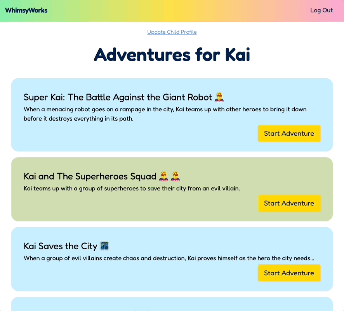Click first superhero emoji on Superheroes Squad title
The image size is (344, 311).
coord(164,176)
